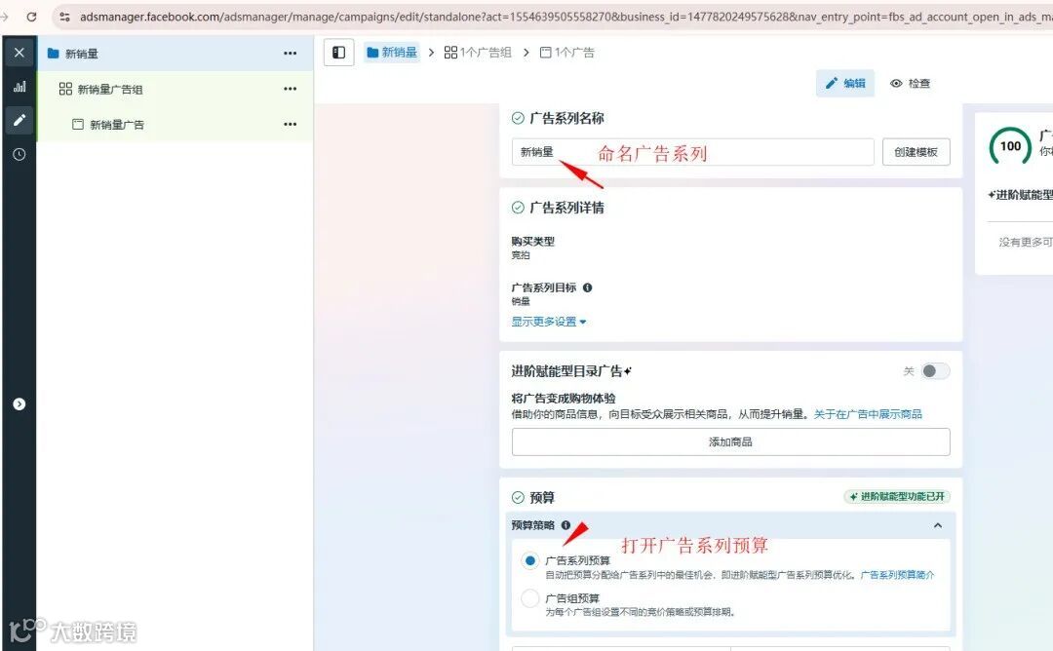Go to the 1个广告组 breadcrumb

point(478,53)
